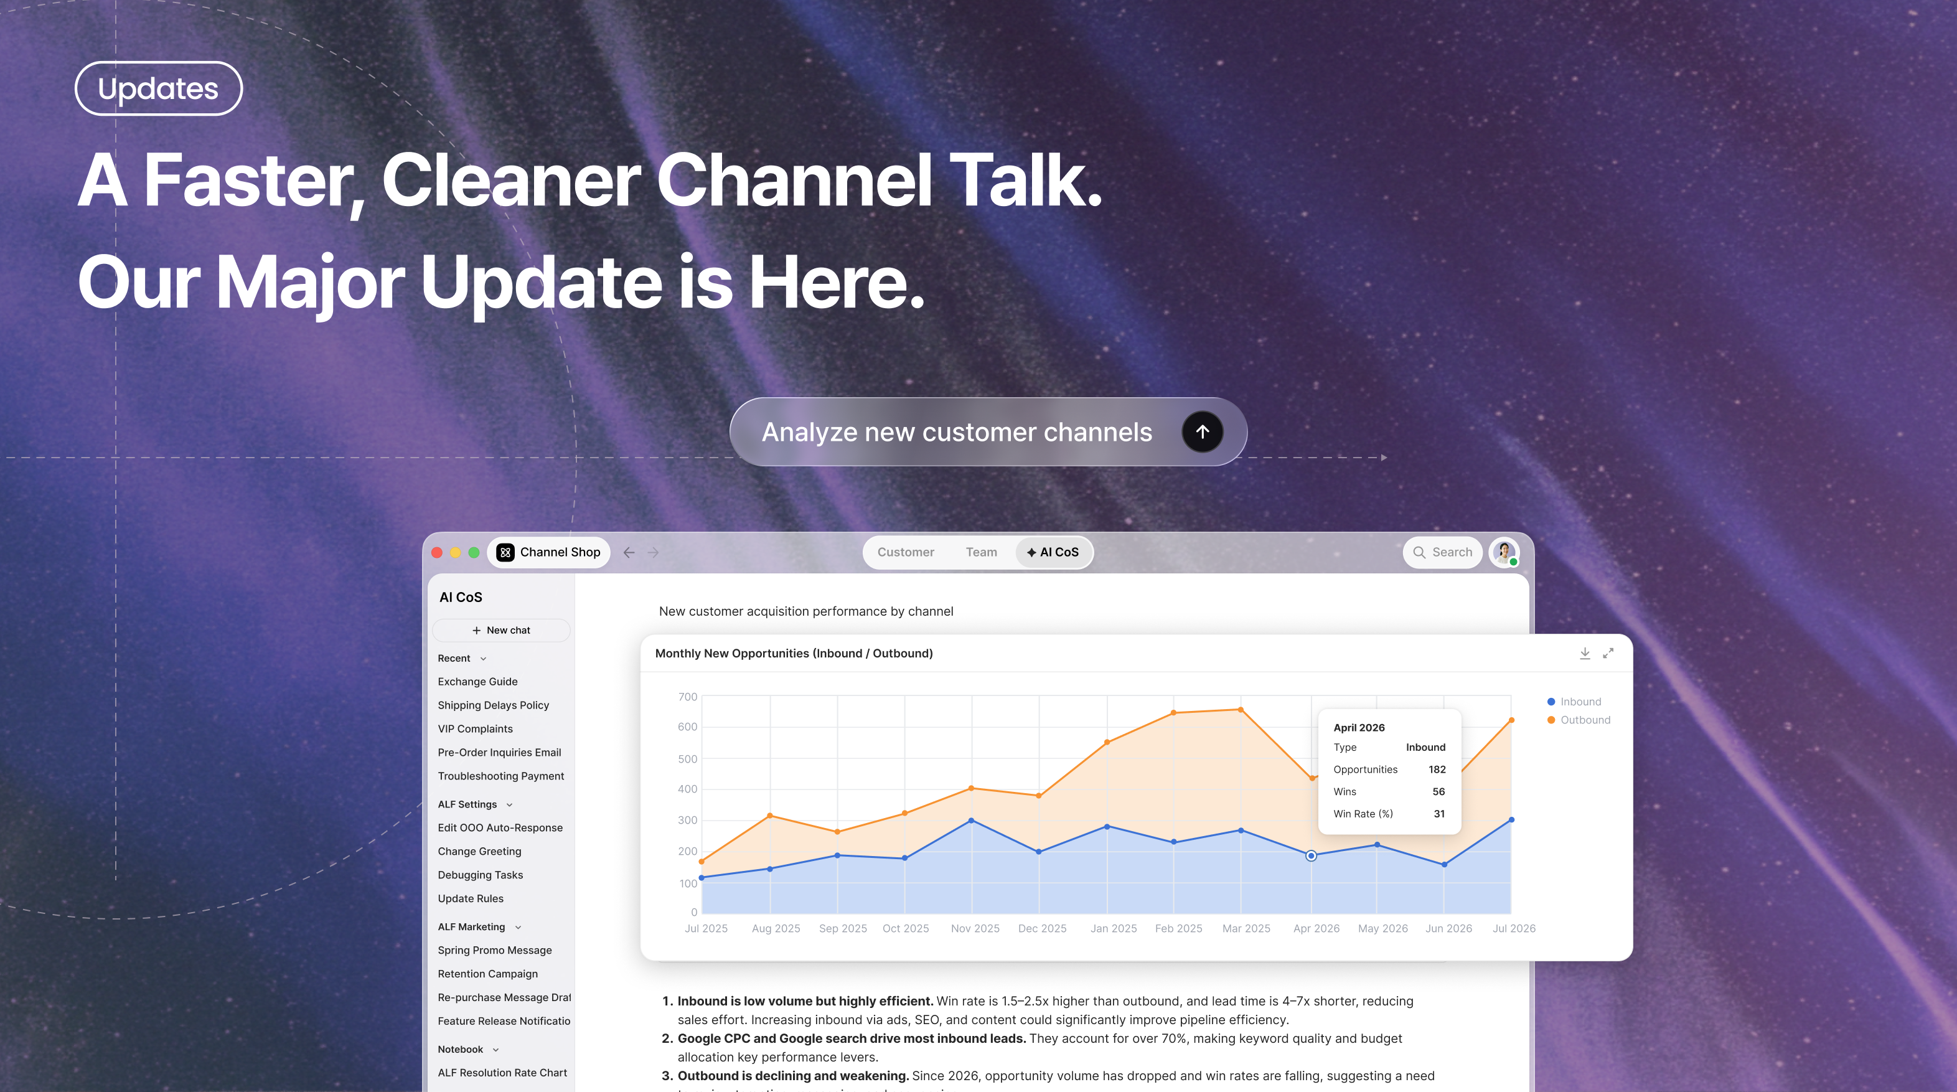Image resolution: width=1957 pixels, height=1092 pixels.
Task: Collapse the Recent section chevron
Action: click(x=483, y=659)
